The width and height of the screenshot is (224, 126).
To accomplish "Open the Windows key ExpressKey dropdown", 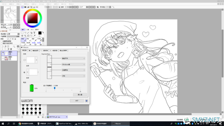I will coord(73,64).
